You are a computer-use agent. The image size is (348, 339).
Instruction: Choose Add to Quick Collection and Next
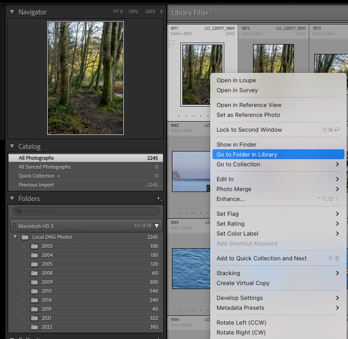point(278,258)
